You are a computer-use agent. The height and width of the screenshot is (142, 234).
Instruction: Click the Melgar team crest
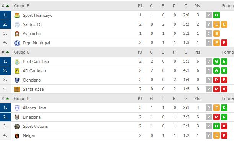click(17, 136)
